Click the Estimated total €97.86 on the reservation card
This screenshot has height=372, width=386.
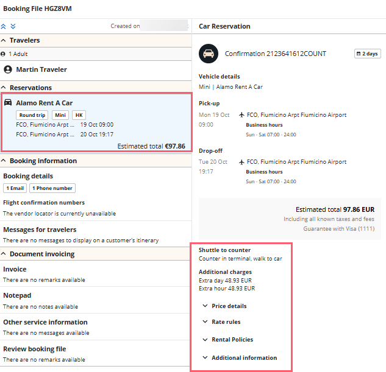tap(151, 146)
